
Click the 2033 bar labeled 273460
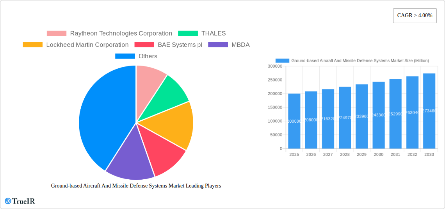pyautogui.click(x=429, y=111)
